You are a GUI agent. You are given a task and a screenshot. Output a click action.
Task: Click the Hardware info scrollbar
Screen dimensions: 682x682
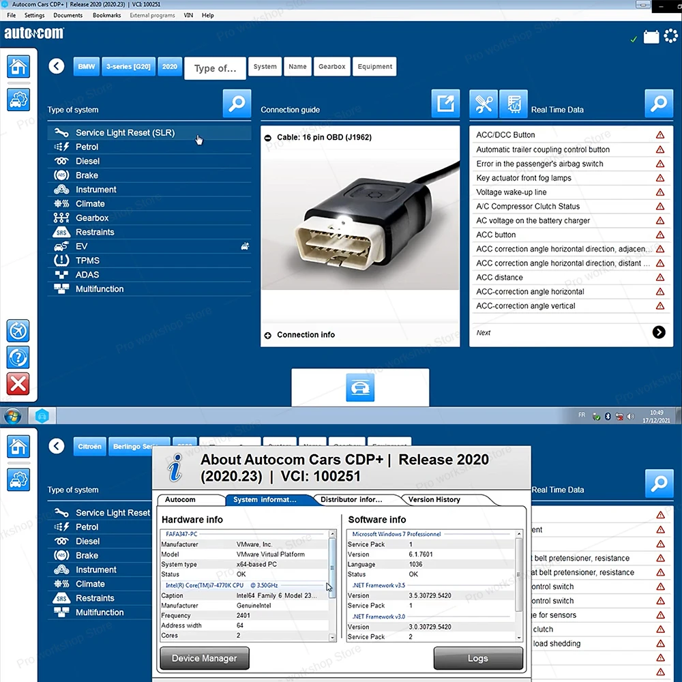click(332, 585)
